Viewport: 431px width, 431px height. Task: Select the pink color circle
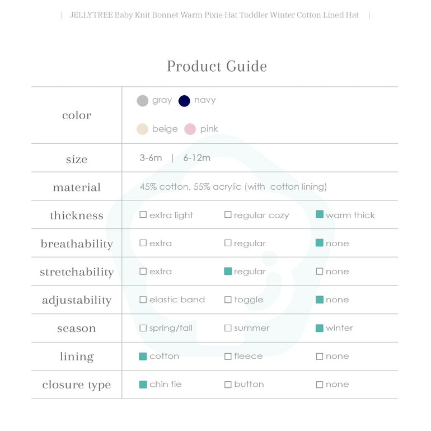pos(190,129)
